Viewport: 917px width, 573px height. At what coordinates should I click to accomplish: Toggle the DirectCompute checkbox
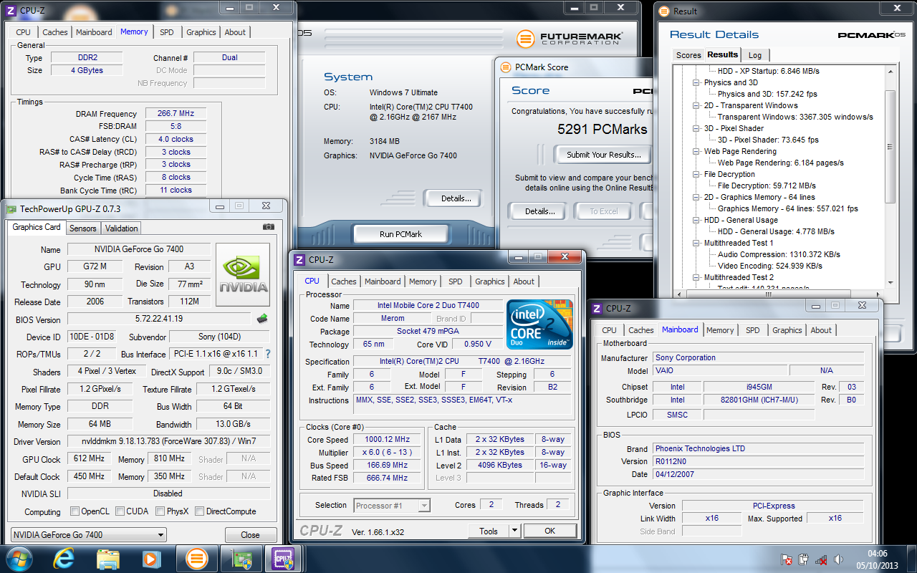(x=200, y=511)
